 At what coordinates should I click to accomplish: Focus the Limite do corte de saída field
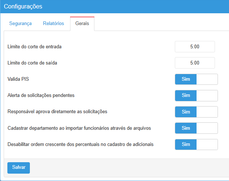[195, 63]
